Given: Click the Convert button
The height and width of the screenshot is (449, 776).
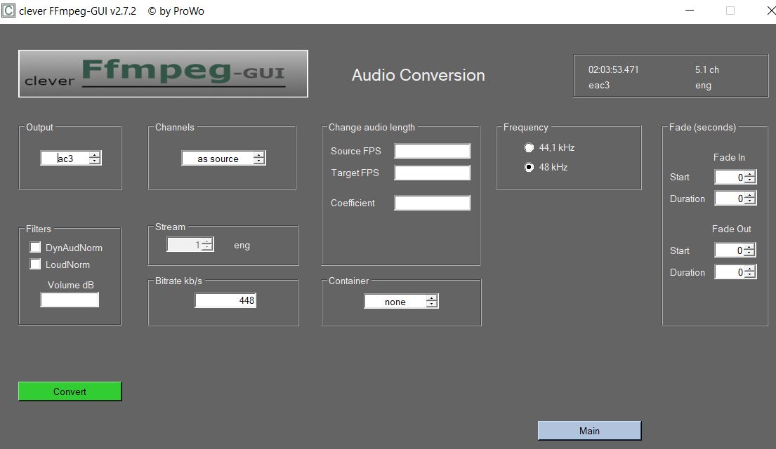Looking at the screenshot, I should [70, 391].
